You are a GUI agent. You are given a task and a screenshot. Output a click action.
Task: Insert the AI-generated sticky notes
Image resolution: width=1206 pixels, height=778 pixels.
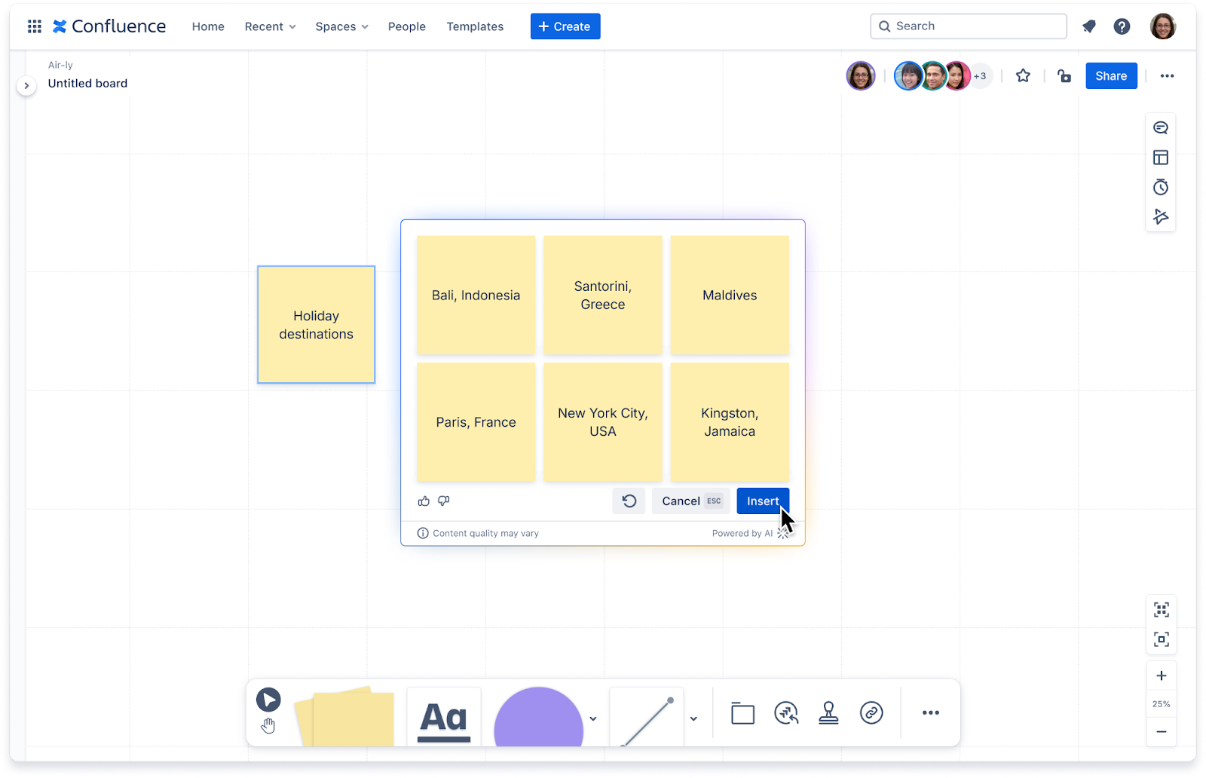click(763, 501)
